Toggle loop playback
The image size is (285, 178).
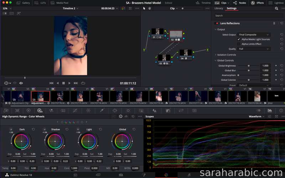[83, 83]
